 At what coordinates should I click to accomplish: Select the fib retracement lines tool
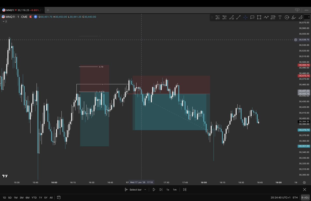273,17
